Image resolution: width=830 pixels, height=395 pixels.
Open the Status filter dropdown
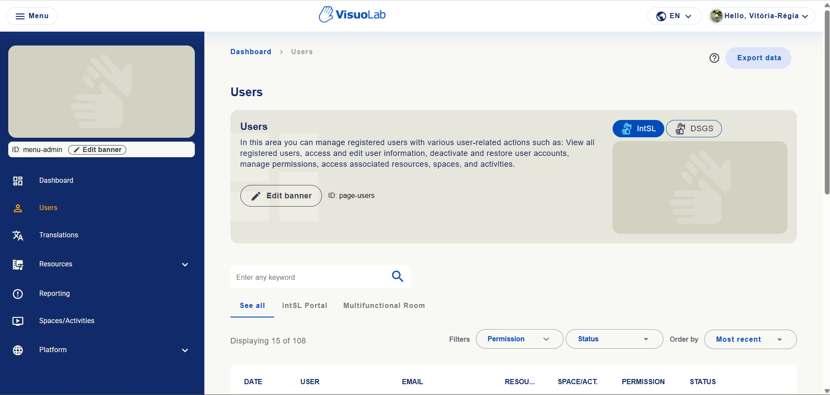coord(614,339)
